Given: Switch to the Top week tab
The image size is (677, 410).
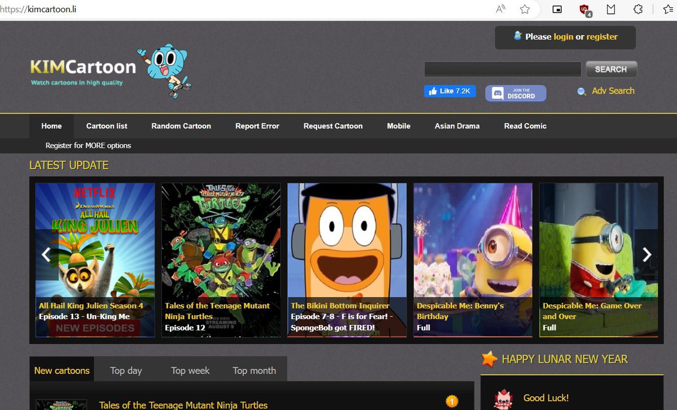Looking at the screenshot, I should pyautogui.click(x=190, y=371).
